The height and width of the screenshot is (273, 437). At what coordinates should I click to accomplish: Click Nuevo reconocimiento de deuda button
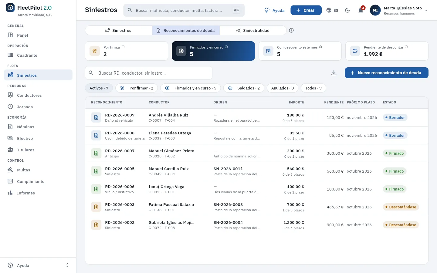(x=387, y=73)
